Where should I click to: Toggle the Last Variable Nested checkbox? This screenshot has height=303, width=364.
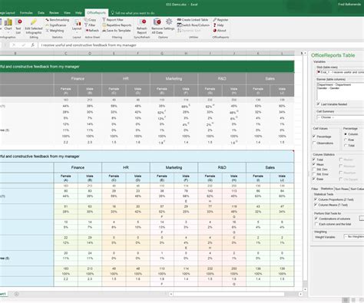[318, 104]
